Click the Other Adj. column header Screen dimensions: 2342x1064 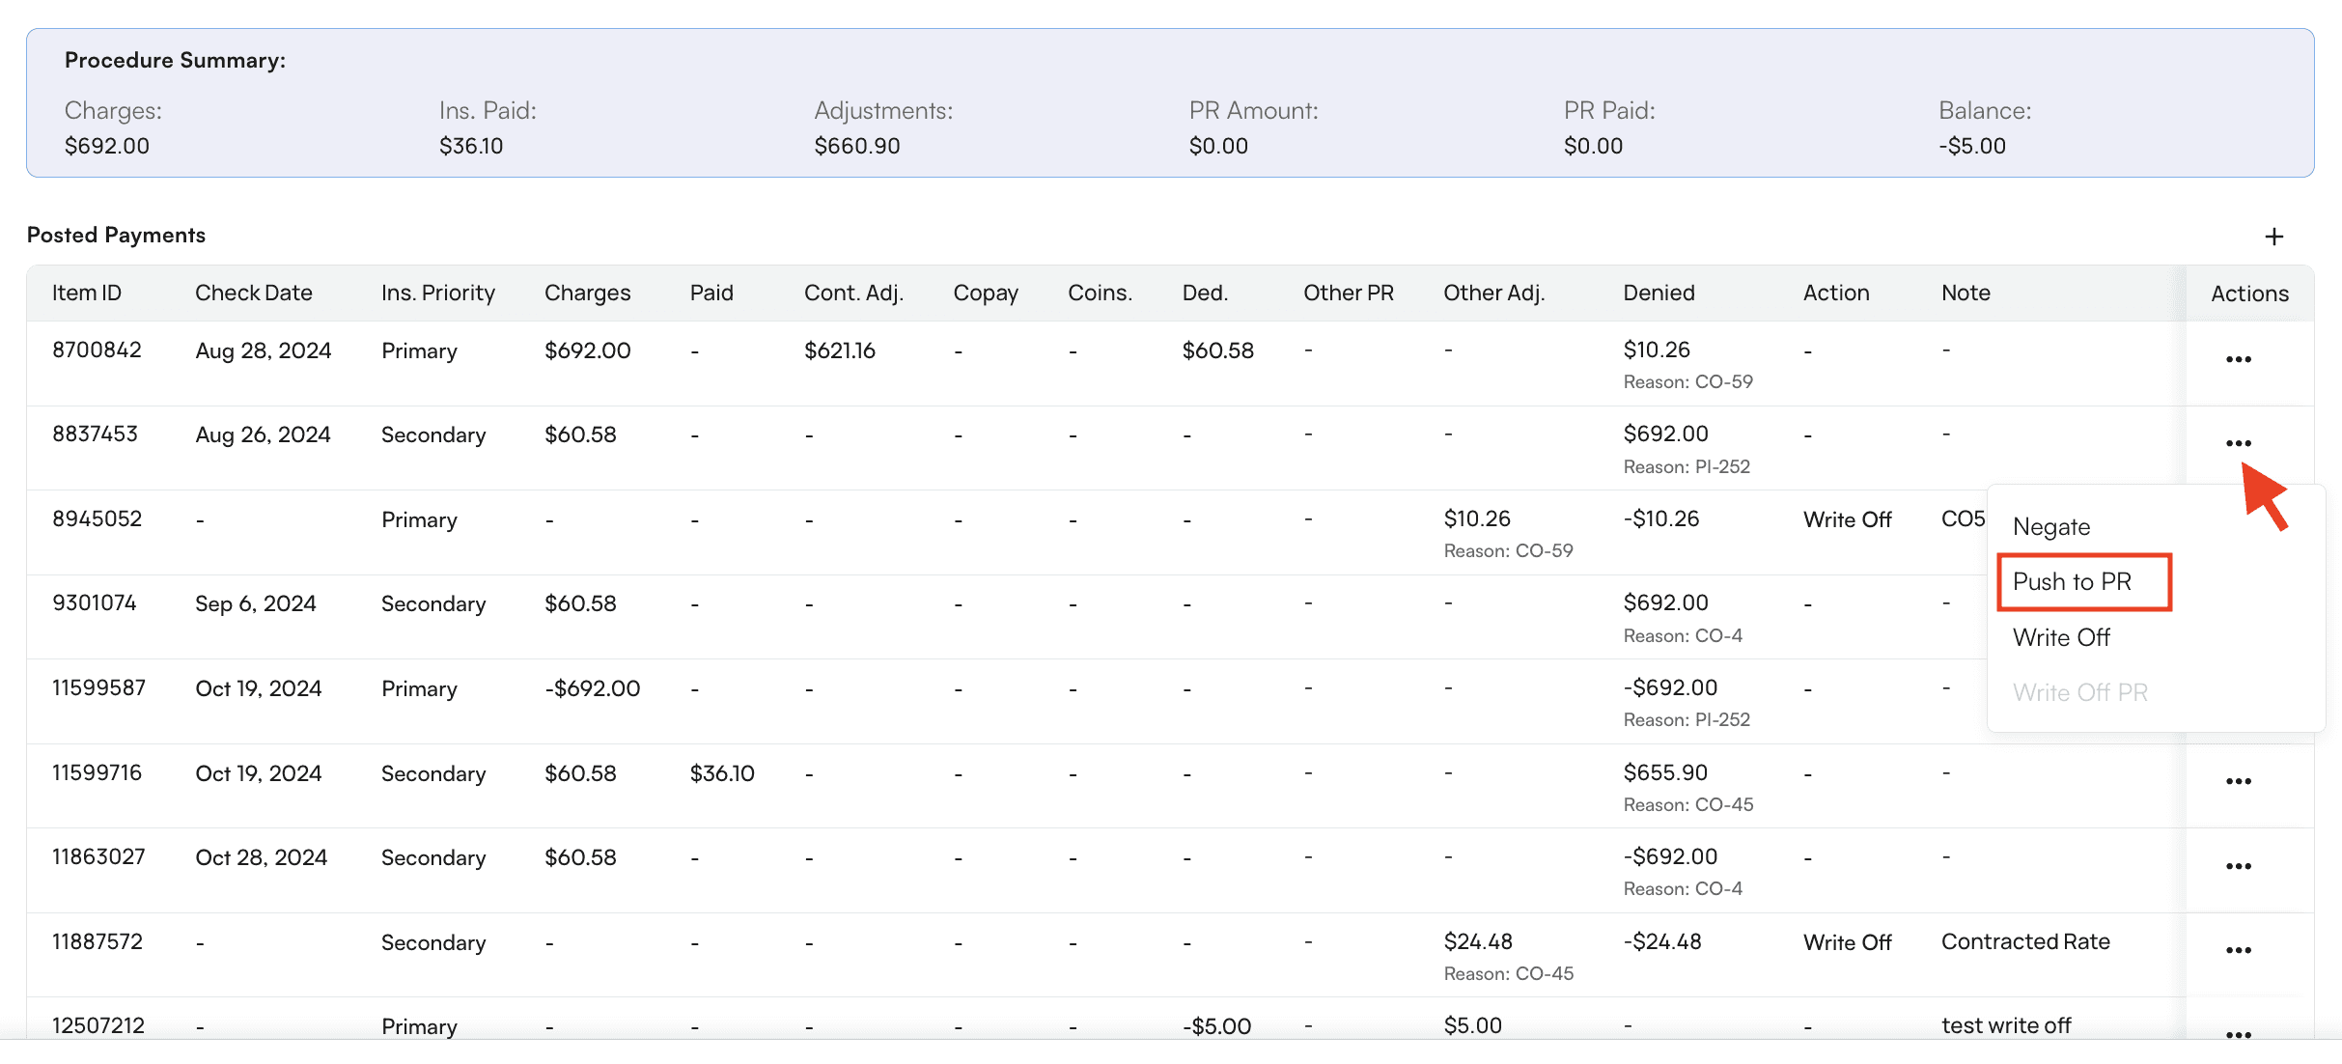click(x=1493, y=294)
